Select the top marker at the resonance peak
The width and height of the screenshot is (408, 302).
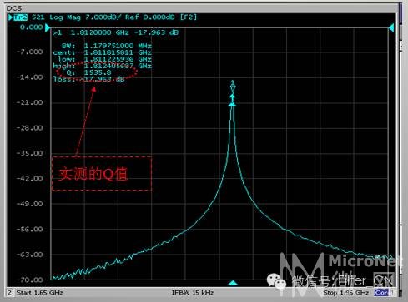pyautogui.click(x=233, y=87)
